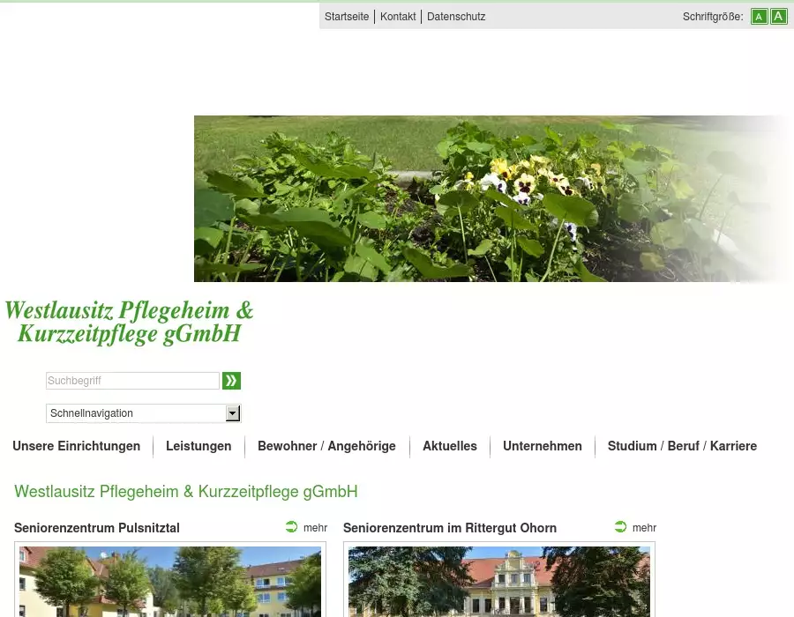This screenshot has width=794, height=617.
Task: Navigate to the Unternehmen menu
Action: pyautogui.click(x=543, y=446)
